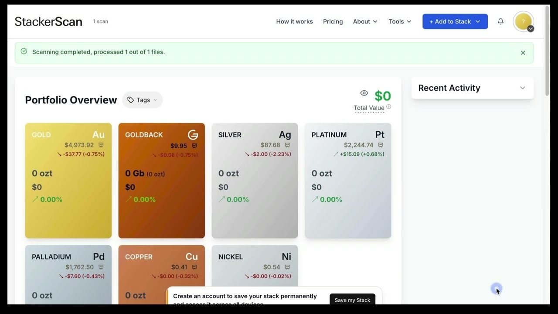
Task: Click the copper price $0.41
Action: pos(179,267)
